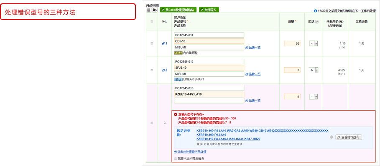380x166 pixels.
Task: Click the 处理错误型号的三种方法 title box
Action: coord(68,12)
